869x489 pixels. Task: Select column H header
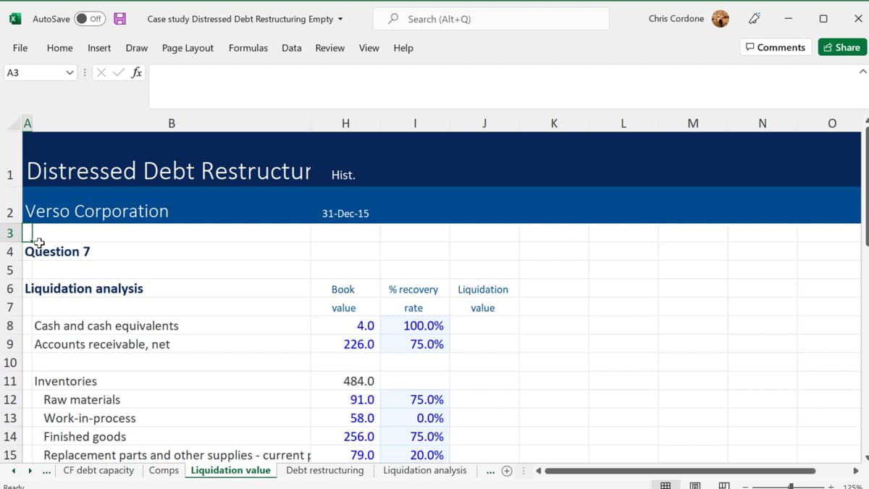(x=345, y=123)
